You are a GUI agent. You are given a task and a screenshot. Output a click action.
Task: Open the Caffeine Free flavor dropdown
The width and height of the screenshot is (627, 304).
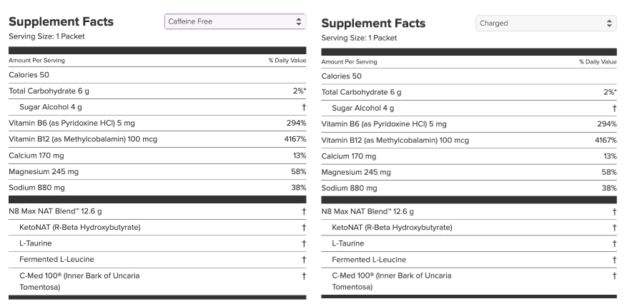(x=229, y=21)
